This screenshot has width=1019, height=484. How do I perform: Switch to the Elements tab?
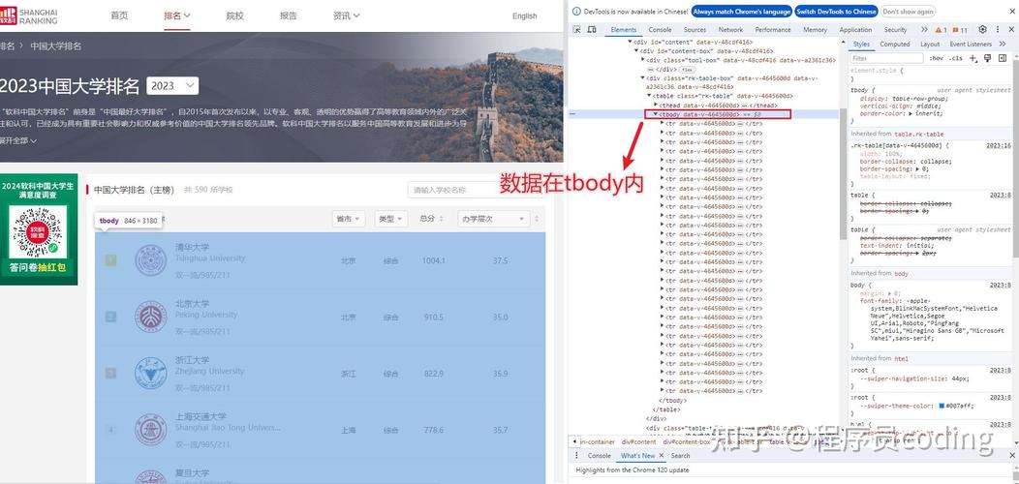pyautogui.click(x=624, y=30)
